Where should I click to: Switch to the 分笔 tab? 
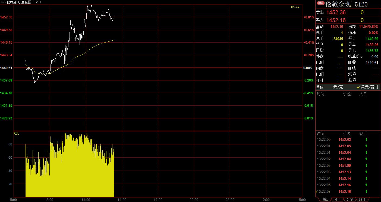click(x=350, y=199)
